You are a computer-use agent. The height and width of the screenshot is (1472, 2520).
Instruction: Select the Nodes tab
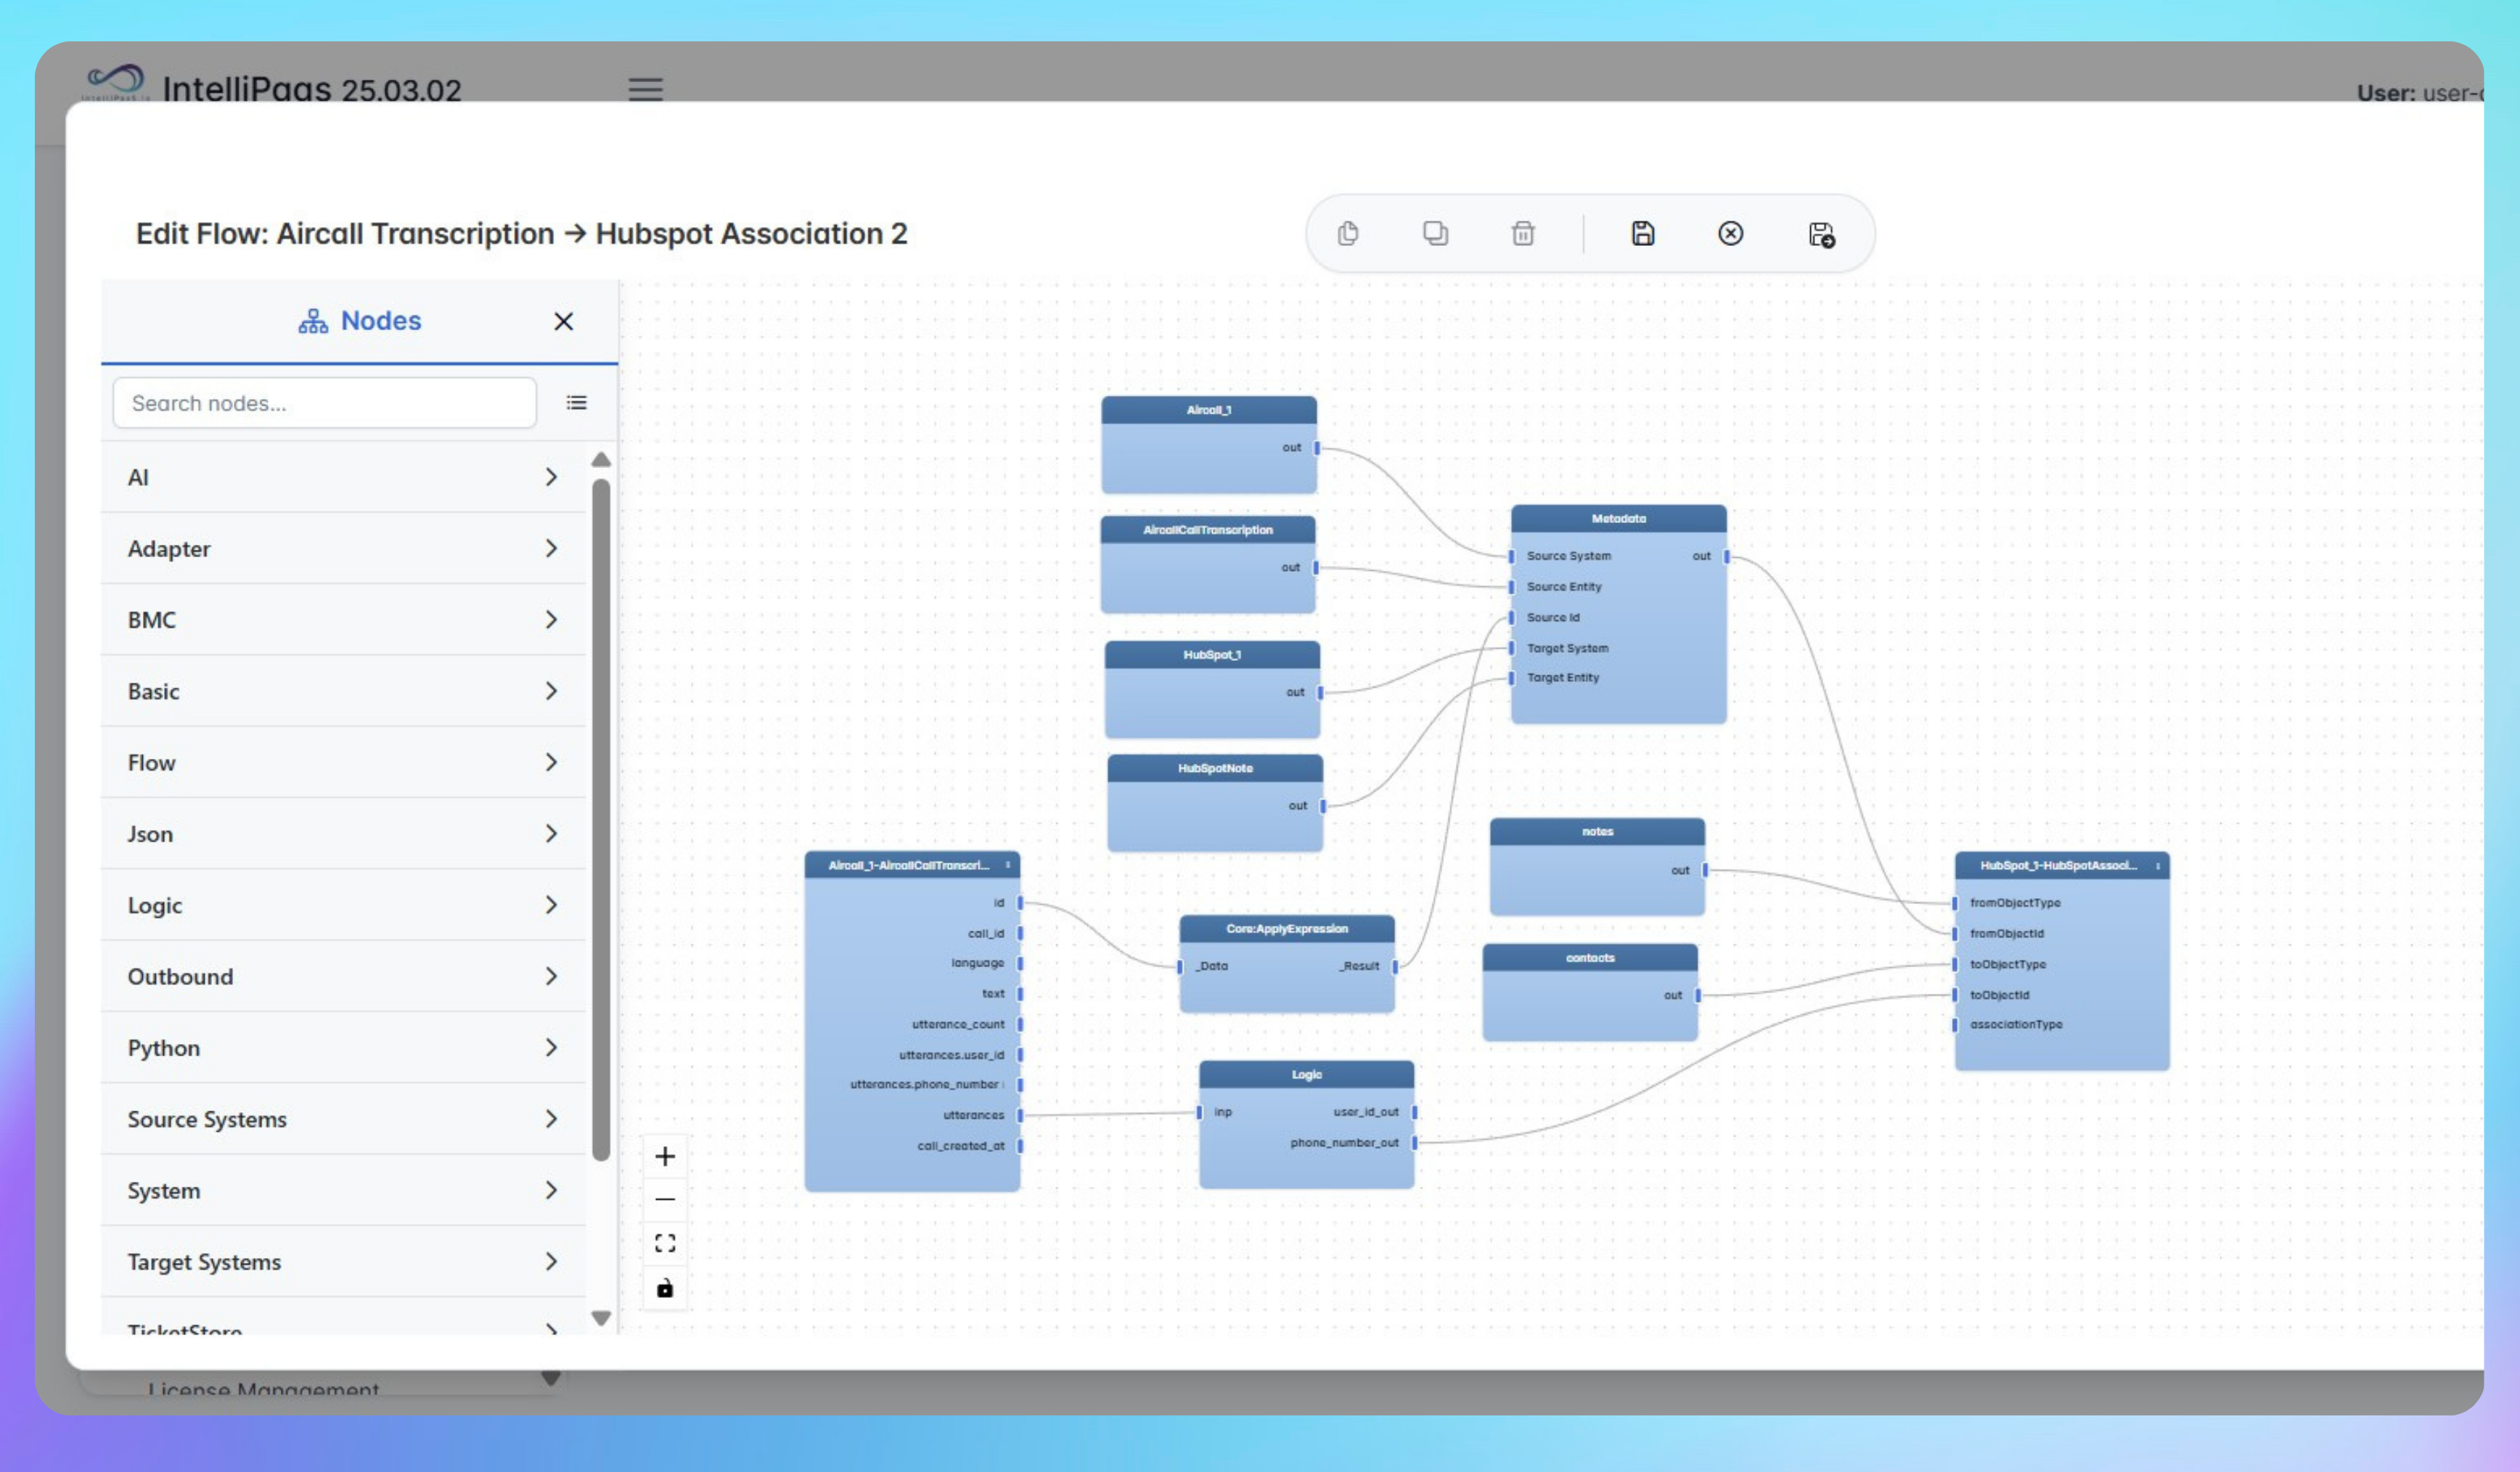point(360,321)
